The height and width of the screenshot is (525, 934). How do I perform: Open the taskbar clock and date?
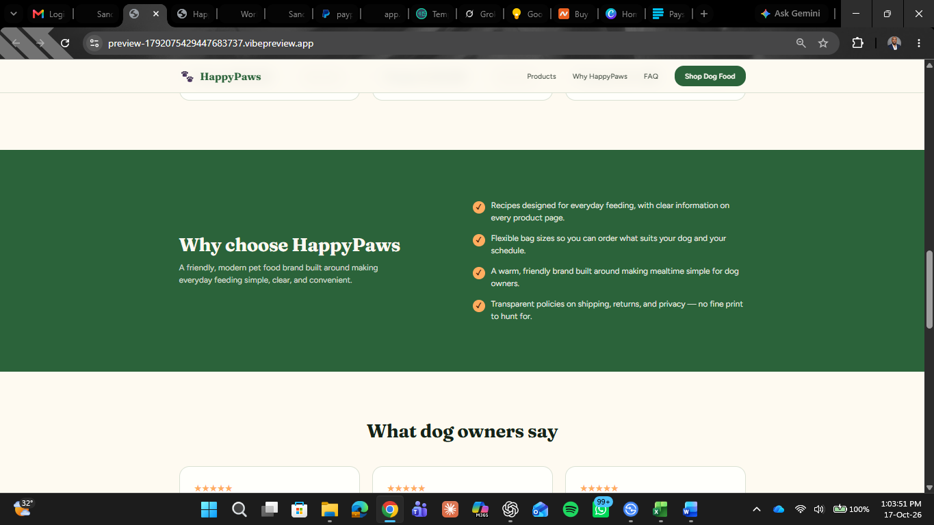click(901, 509)
